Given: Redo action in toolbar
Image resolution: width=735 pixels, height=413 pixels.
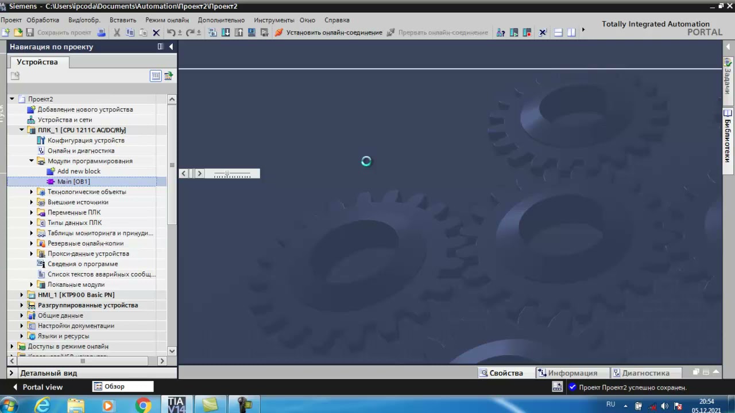Looking at the screenshot, I should click(x=190, y=33).
